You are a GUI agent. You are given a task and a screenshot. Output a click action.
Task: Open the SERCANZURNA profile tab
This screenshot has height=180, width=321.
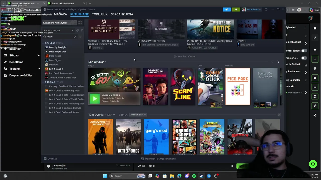click(x=122, y=14)
